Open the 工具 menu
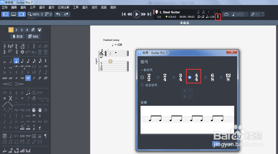 pos(76,7)
